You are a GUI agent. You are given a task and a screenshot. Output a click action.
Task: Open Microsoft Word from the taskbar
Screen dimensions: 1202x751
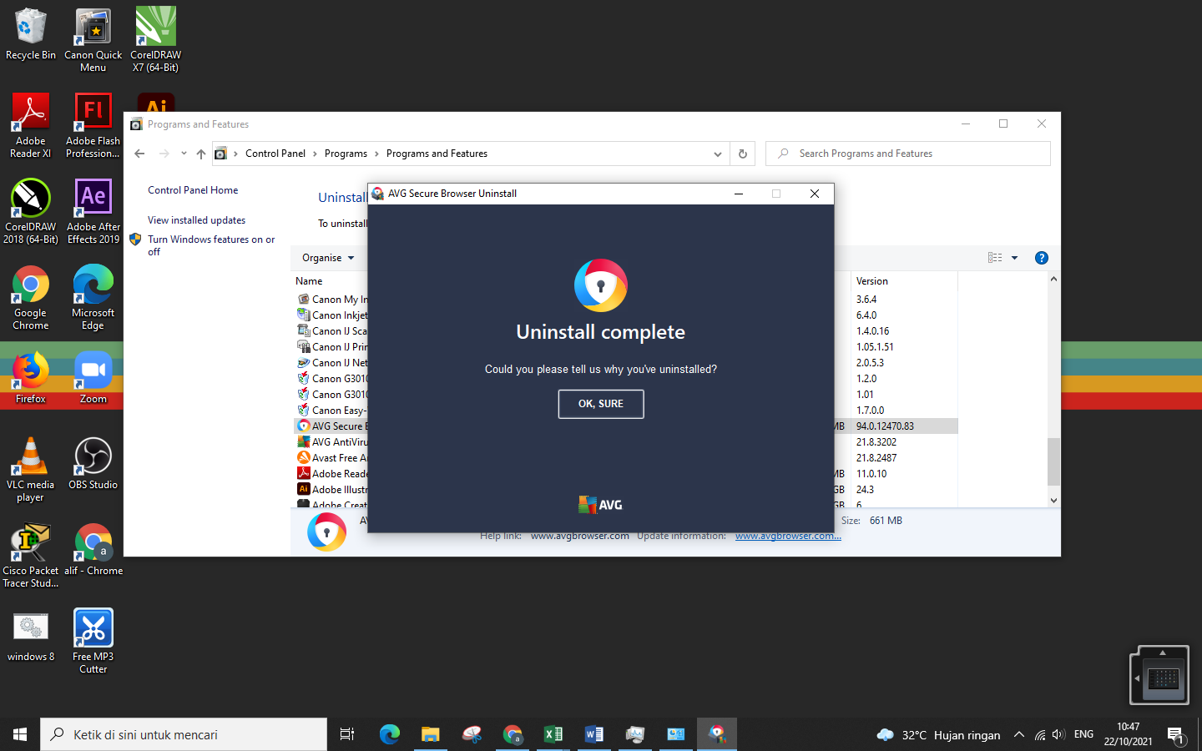[593, 734]
